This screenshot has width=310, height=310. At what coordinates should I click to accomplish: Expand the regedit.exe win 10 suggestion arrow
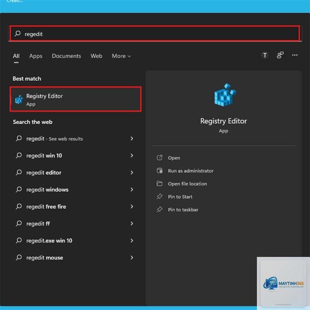click(x=132, y=241)
